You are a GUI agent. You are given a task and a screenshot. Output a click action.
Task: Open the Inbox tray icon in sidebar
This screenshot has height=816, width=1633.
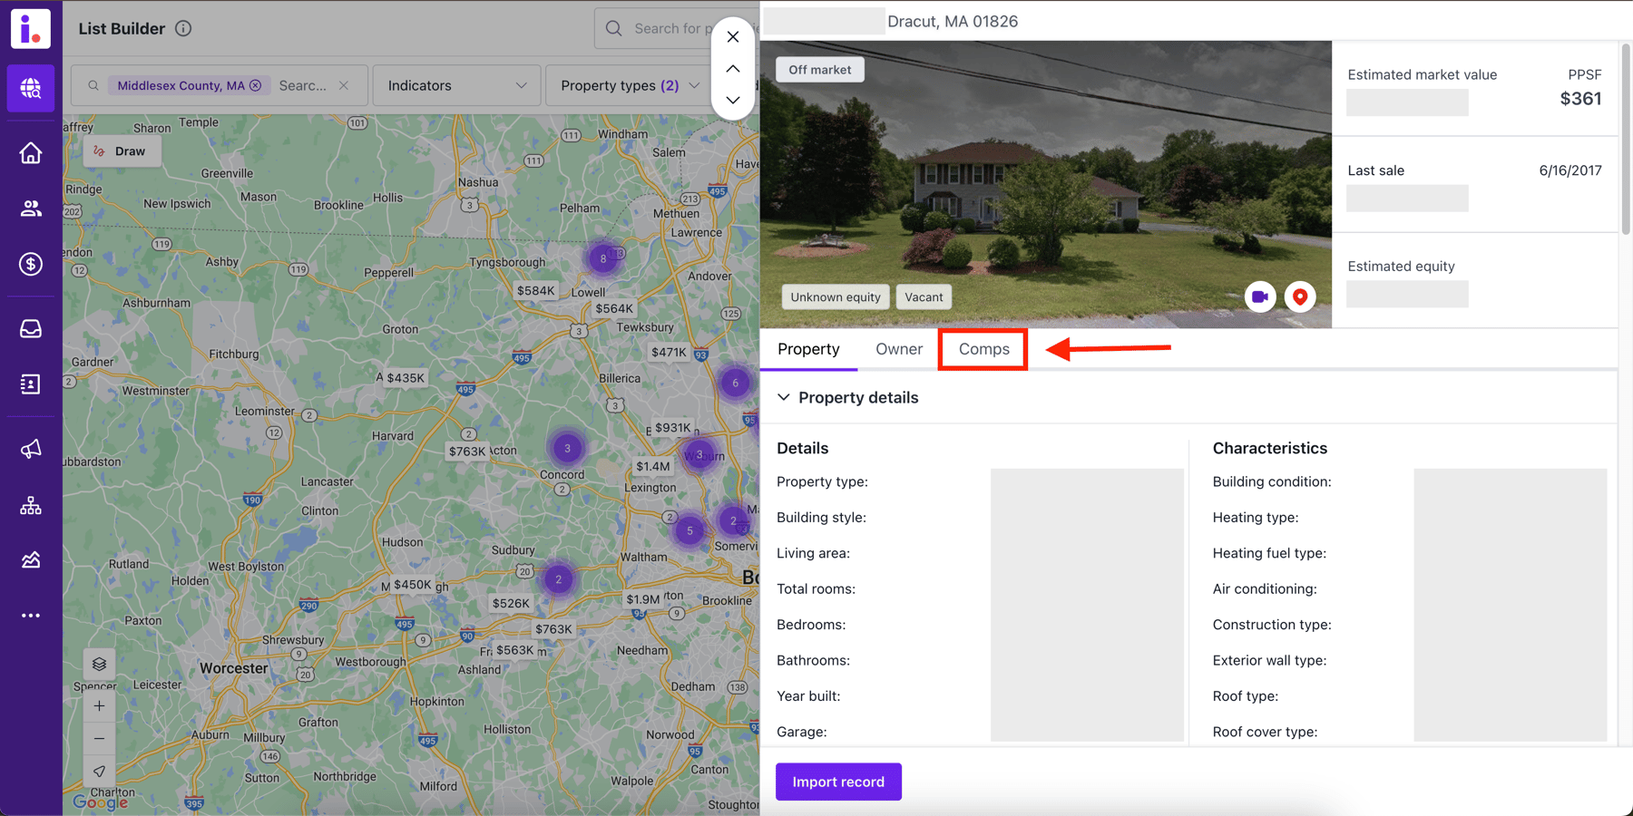pos(31,329)
